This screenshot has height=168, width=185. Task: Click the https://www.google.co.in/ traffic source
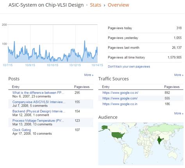click(120, 93)
